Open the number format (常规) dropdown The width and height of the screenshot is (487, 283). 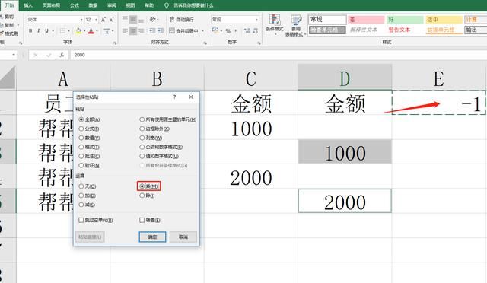coord(256,20)
